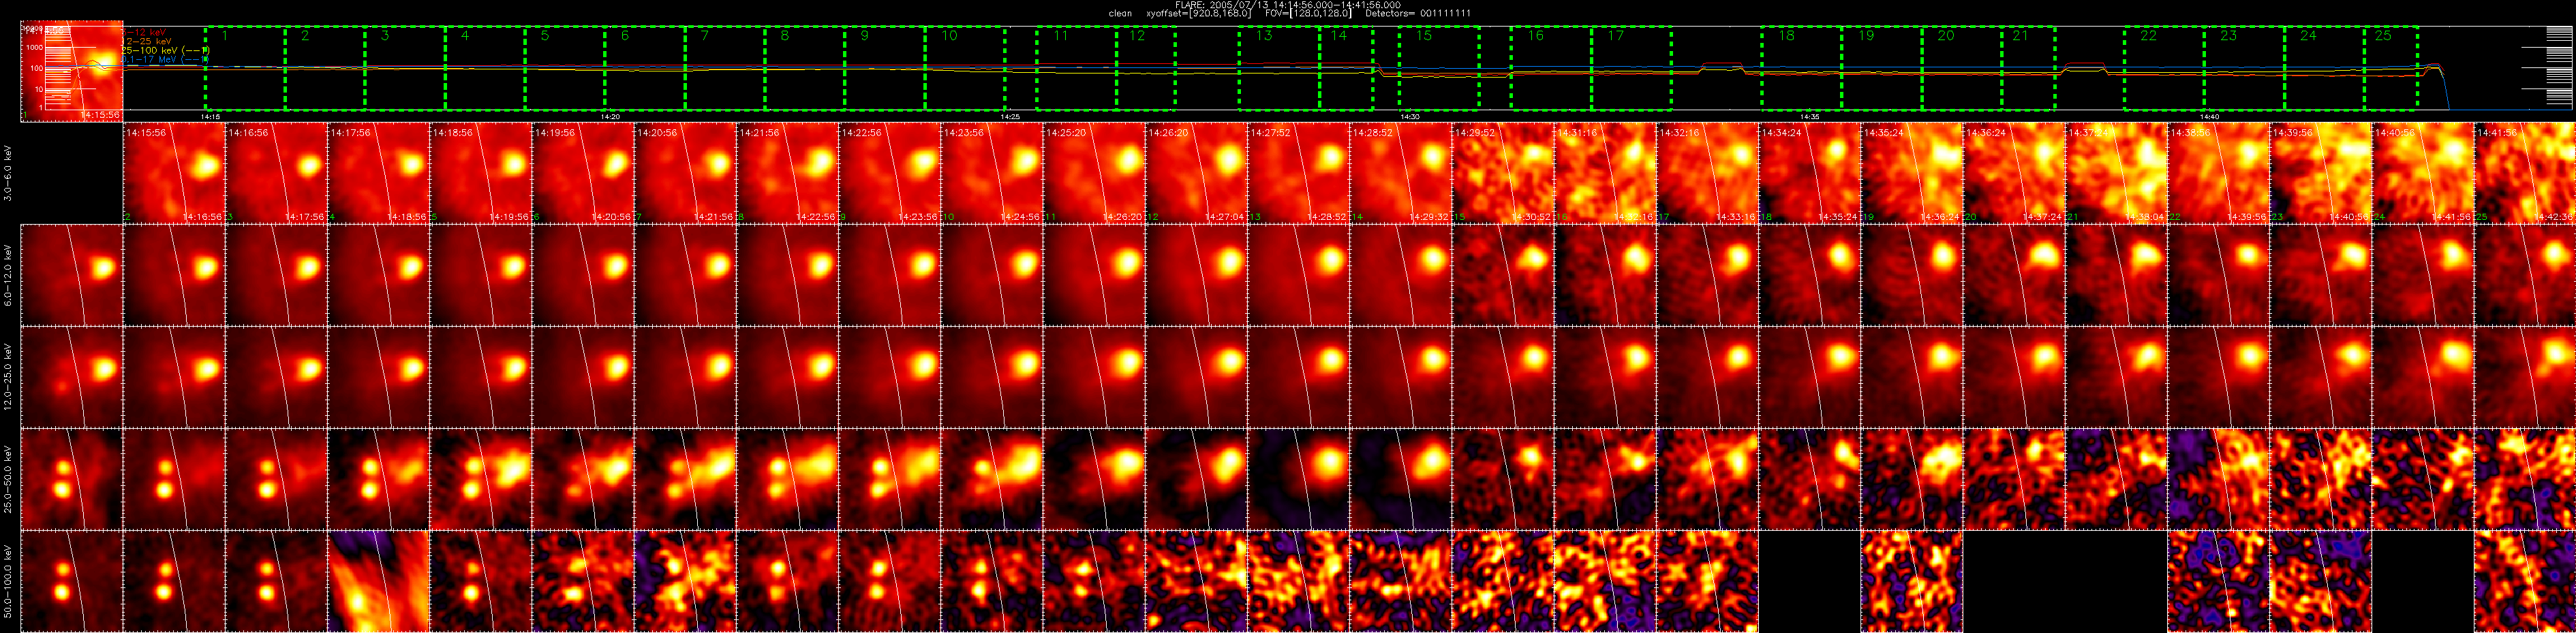Click the yellow 25-100 keV legend entry
2576x633 pixels.
click(x=165, y=50)
